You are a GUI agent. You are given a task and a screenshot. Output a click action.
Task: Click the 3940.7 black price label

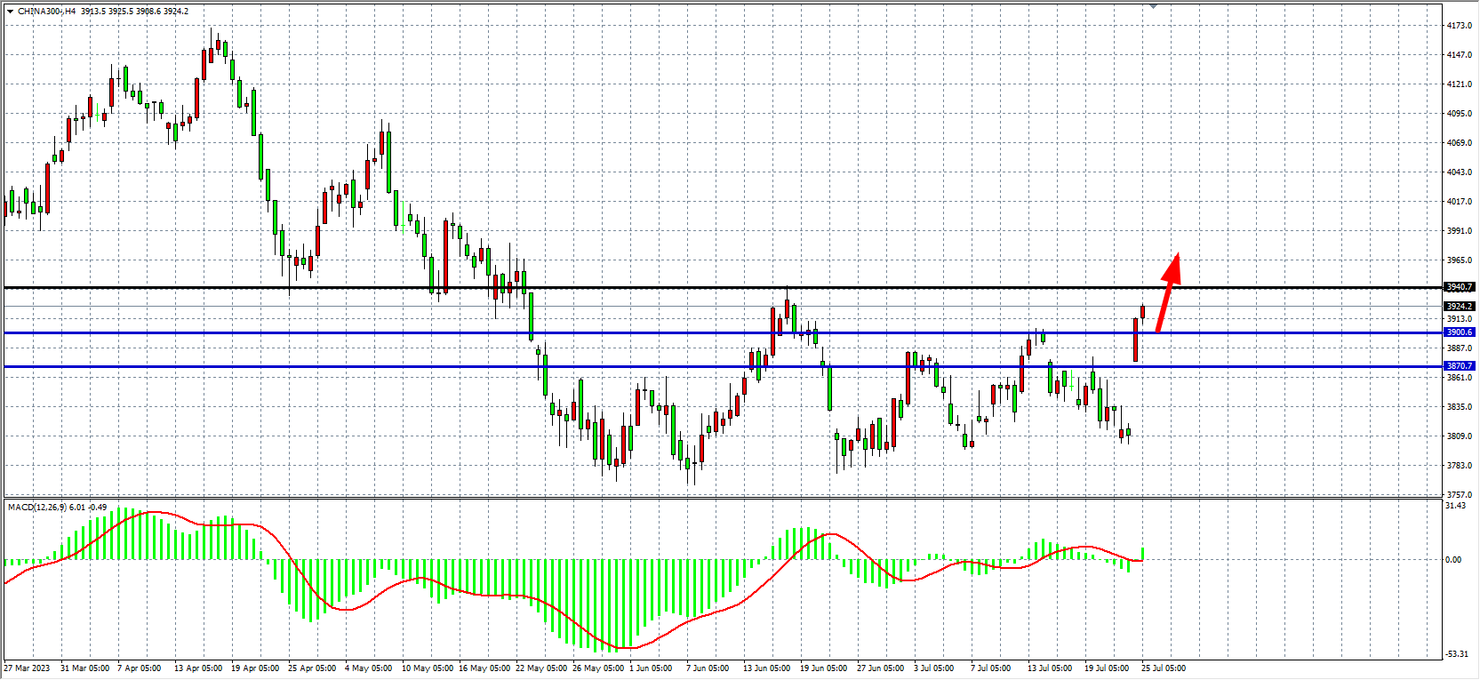[1458, 287]
